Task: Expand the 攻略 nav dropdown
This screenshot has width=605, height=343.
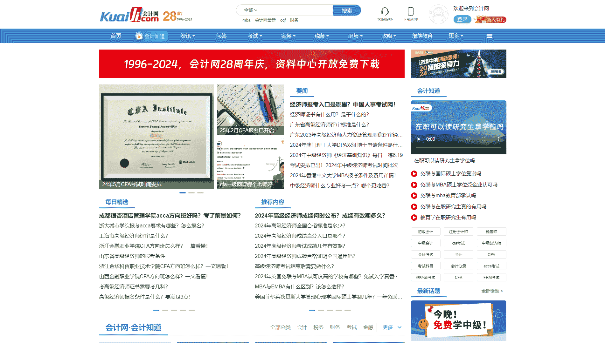Action: click(x=389, y=36)
